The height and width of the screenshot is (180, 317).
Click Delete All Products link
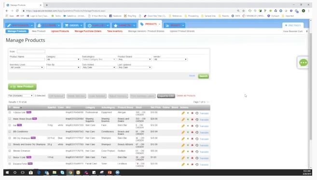tap(186, 96)
